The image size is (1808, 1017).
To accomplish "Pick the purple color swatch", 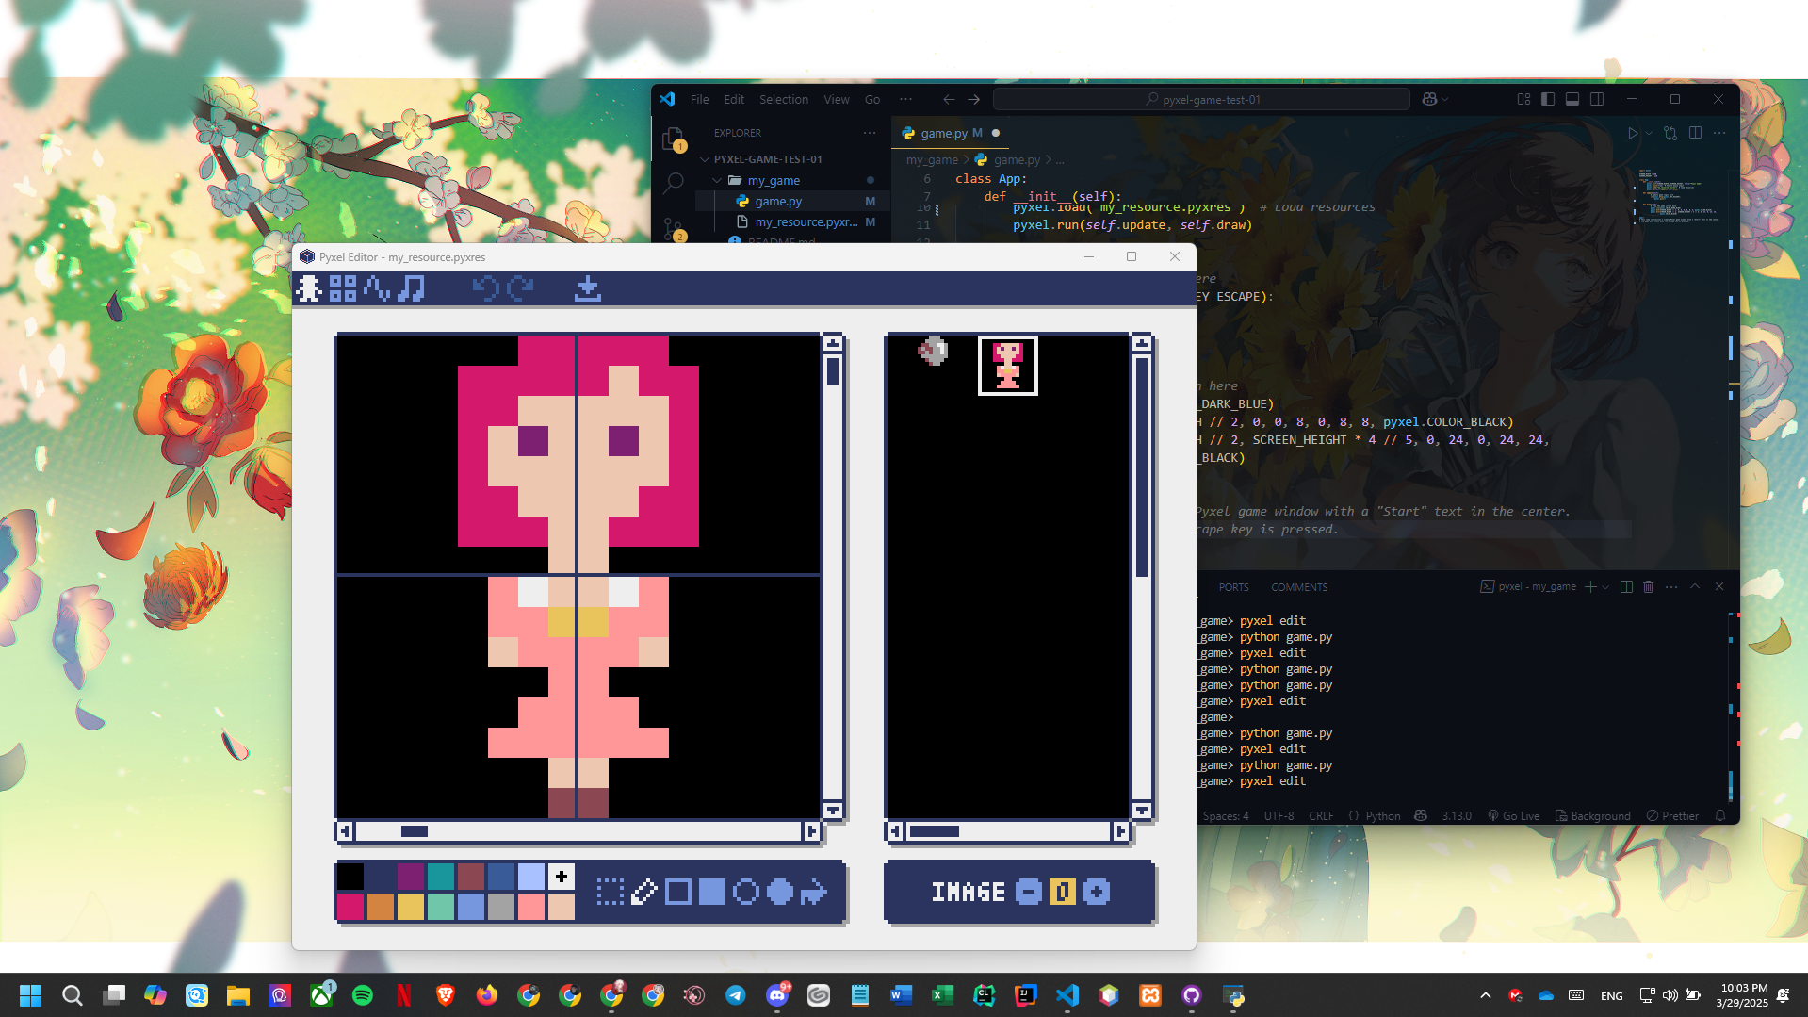I will (x=411, y=877).
